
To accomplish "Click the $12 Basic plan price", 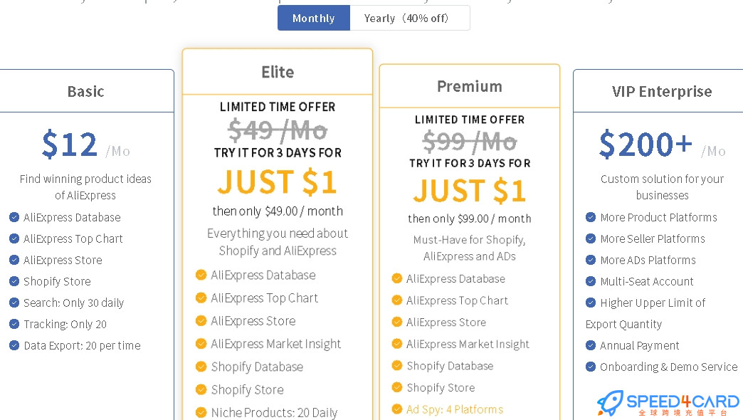I will pos(70,144).
